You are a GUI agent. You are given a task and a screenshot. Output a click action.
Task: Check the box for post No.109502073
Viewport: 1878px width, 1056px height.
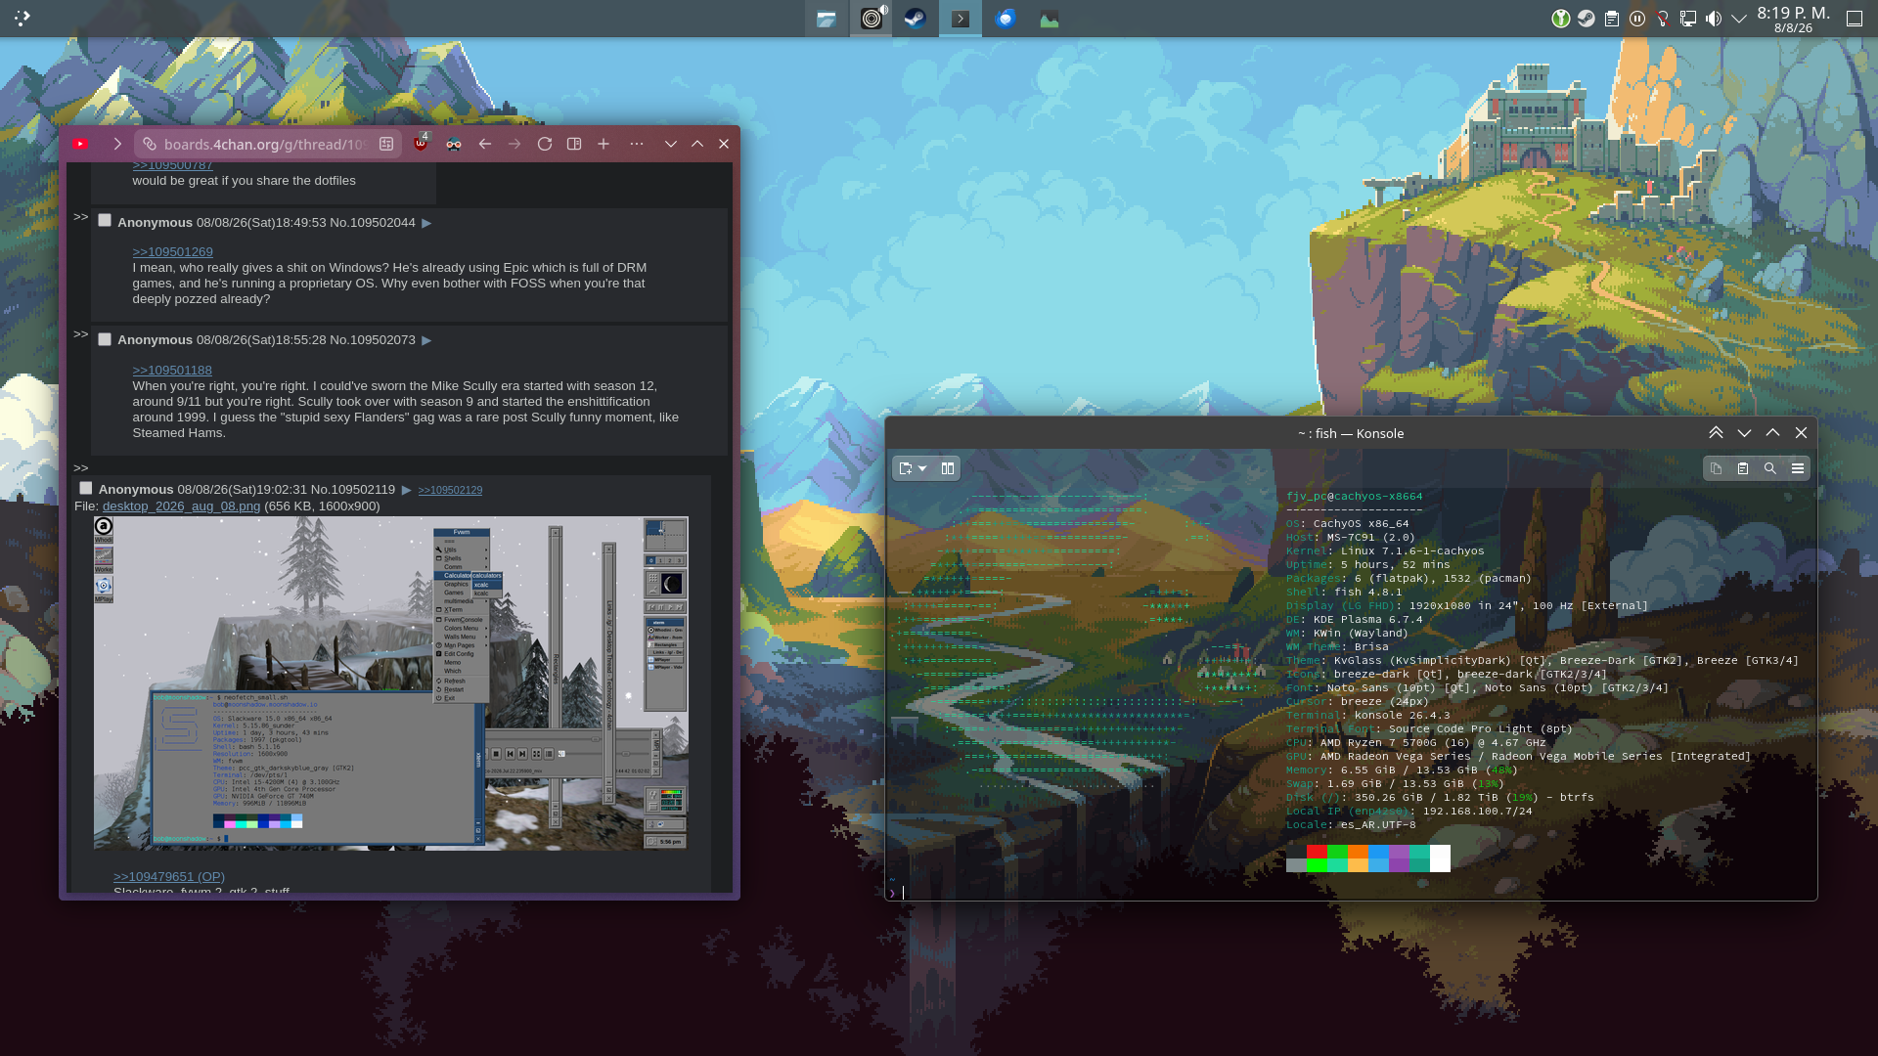click(x=105, y=339)
